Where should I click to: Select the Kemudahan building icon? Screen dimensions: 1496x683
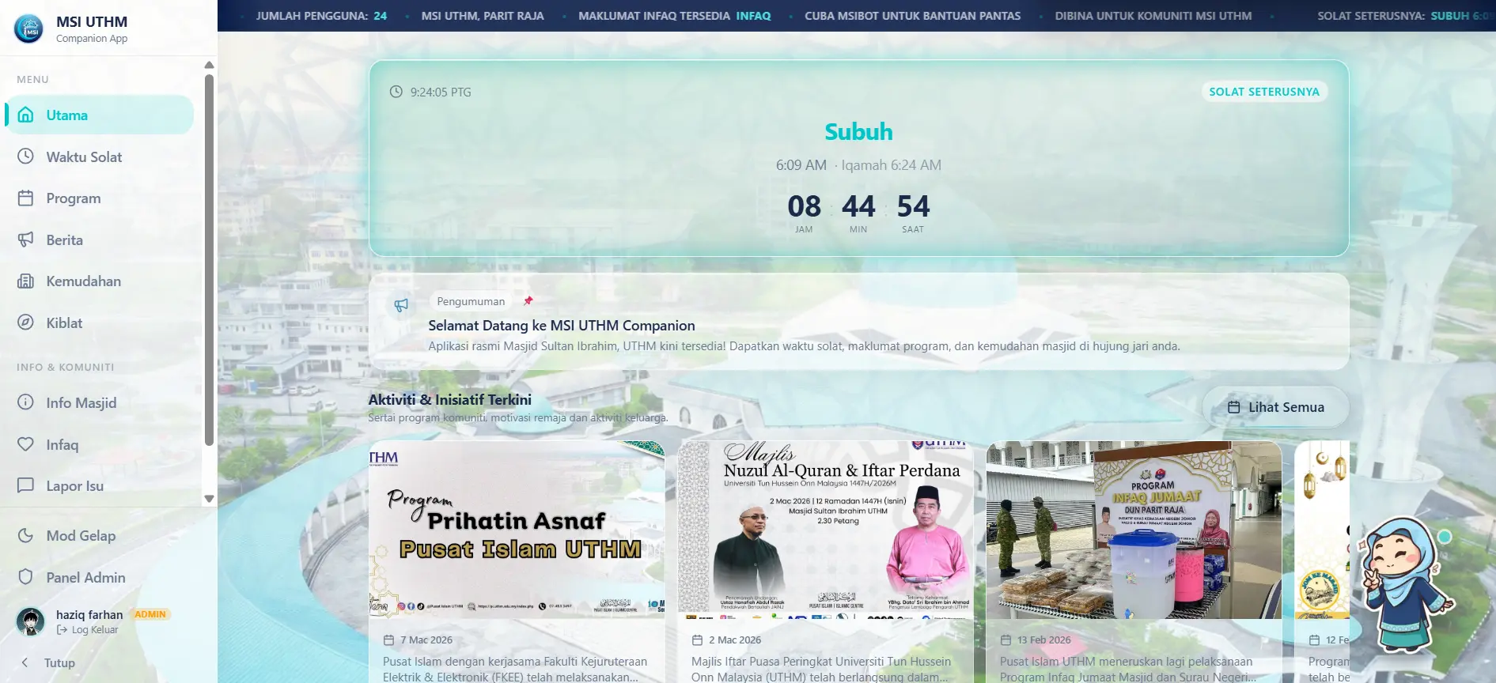pyautogui.click(x=25, y=281)
